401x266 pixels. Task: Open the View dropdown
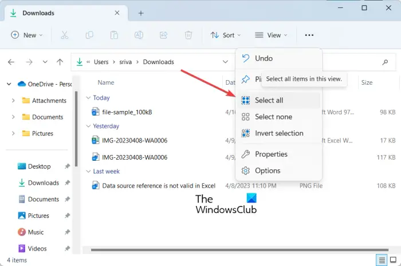tap(271, 35)
